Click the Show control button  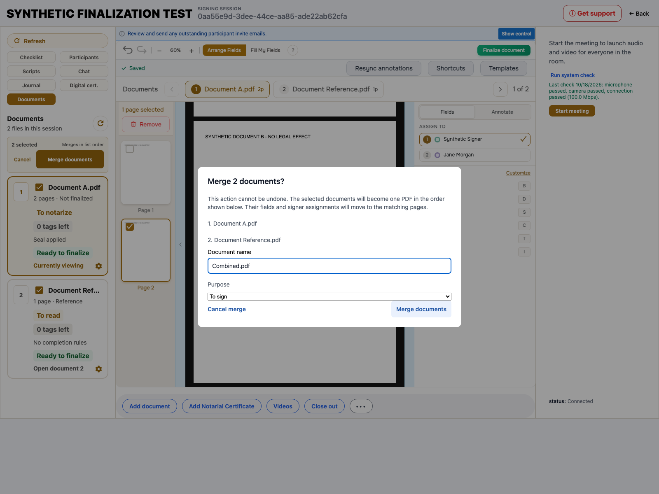[x=516, y=34]
